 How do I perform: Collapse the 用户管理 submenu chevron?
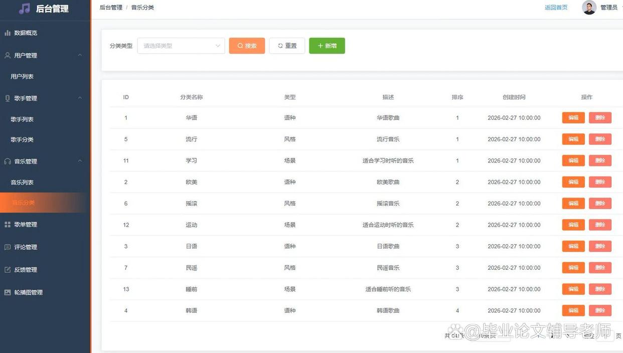tap(80, 55)
